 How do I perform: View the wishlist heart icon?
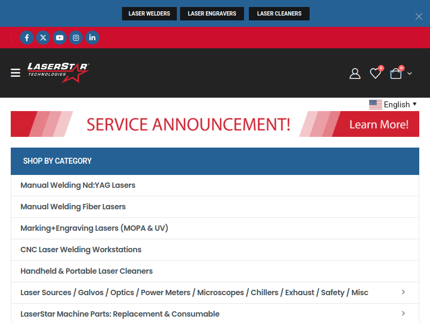pyautogui.click(x=375, y=73)
